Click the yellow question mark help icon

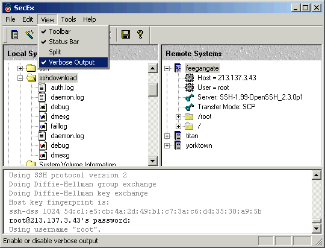tap(140, 34)
